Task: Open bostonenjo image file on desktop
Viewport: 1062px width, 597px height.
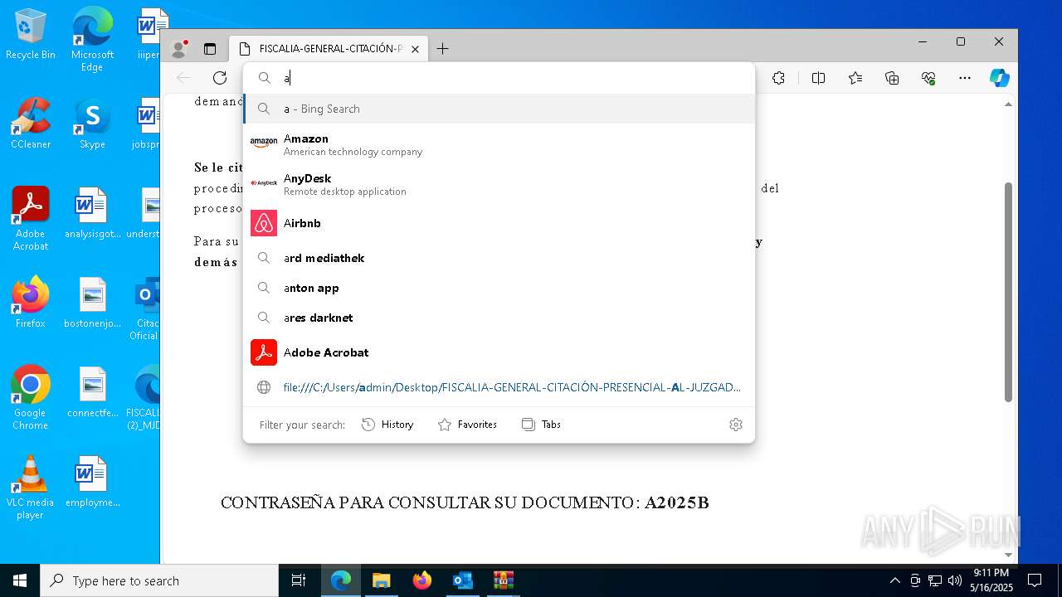Action: tap(92, 303)
